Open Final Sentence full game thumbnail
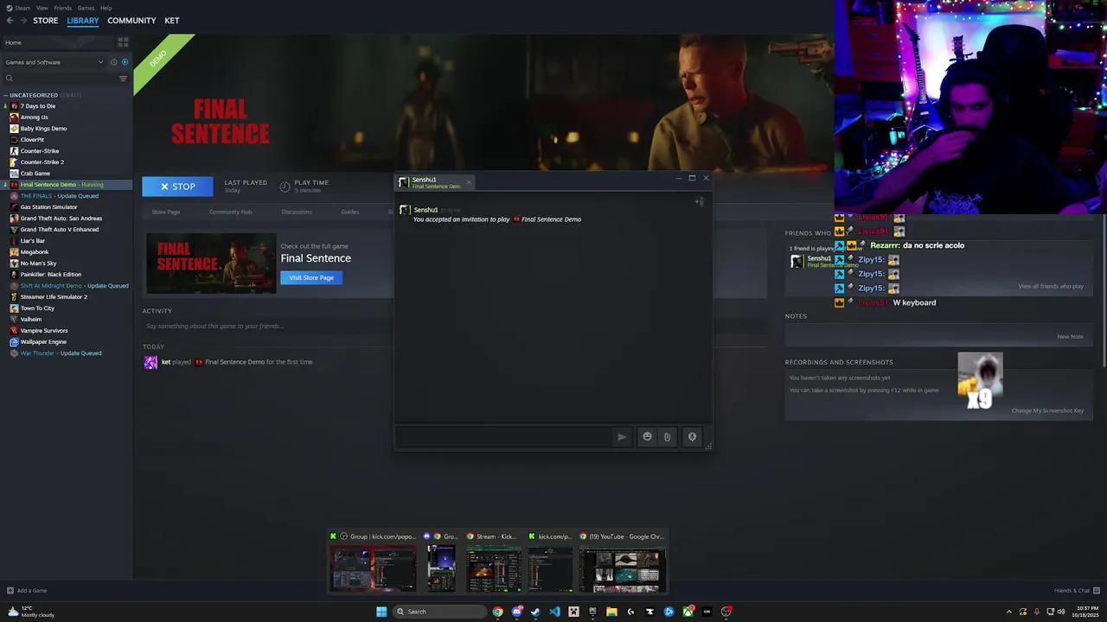The image size is (1107, 622). click(x=211, y=263)
